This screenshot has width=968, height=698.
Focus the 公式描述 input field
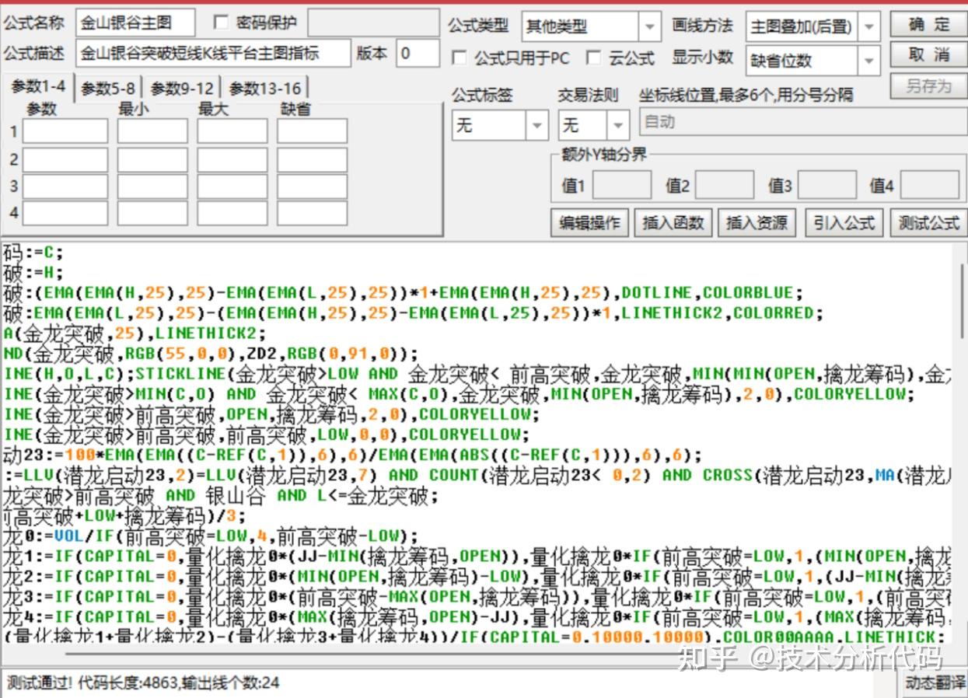click(x=214, y=53)
